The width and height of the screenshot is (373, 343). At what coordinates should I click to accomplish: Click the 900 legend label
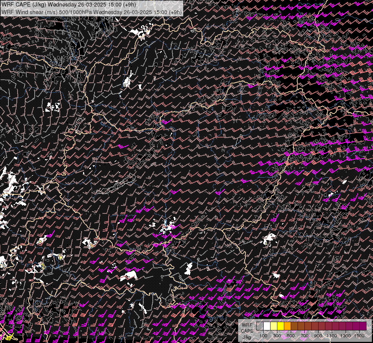[x=318, y=336]
